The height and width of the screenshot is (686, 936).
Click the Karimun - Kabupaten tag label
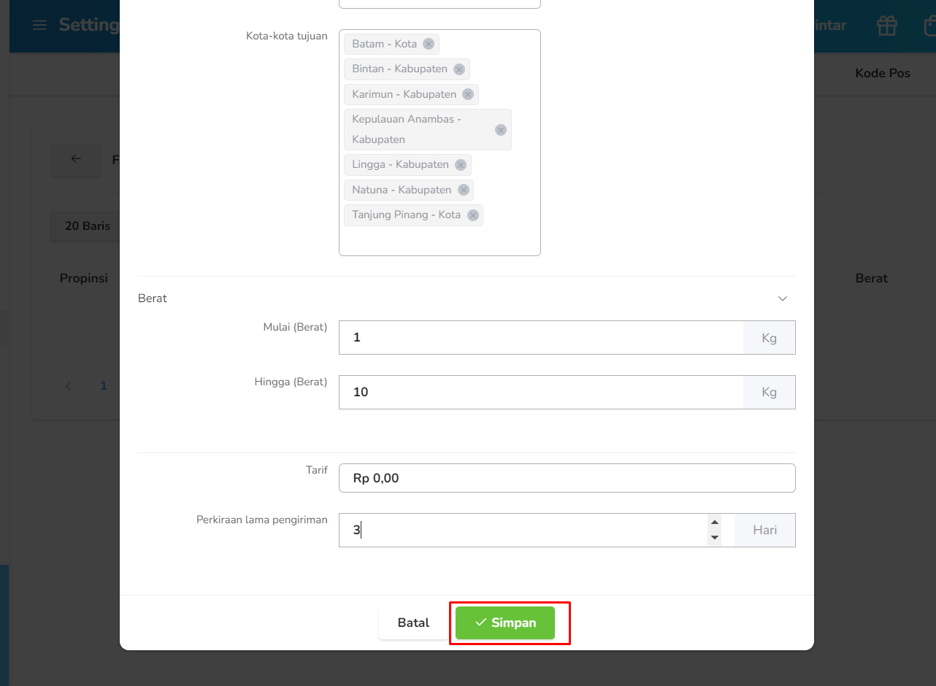pos(404,94)
